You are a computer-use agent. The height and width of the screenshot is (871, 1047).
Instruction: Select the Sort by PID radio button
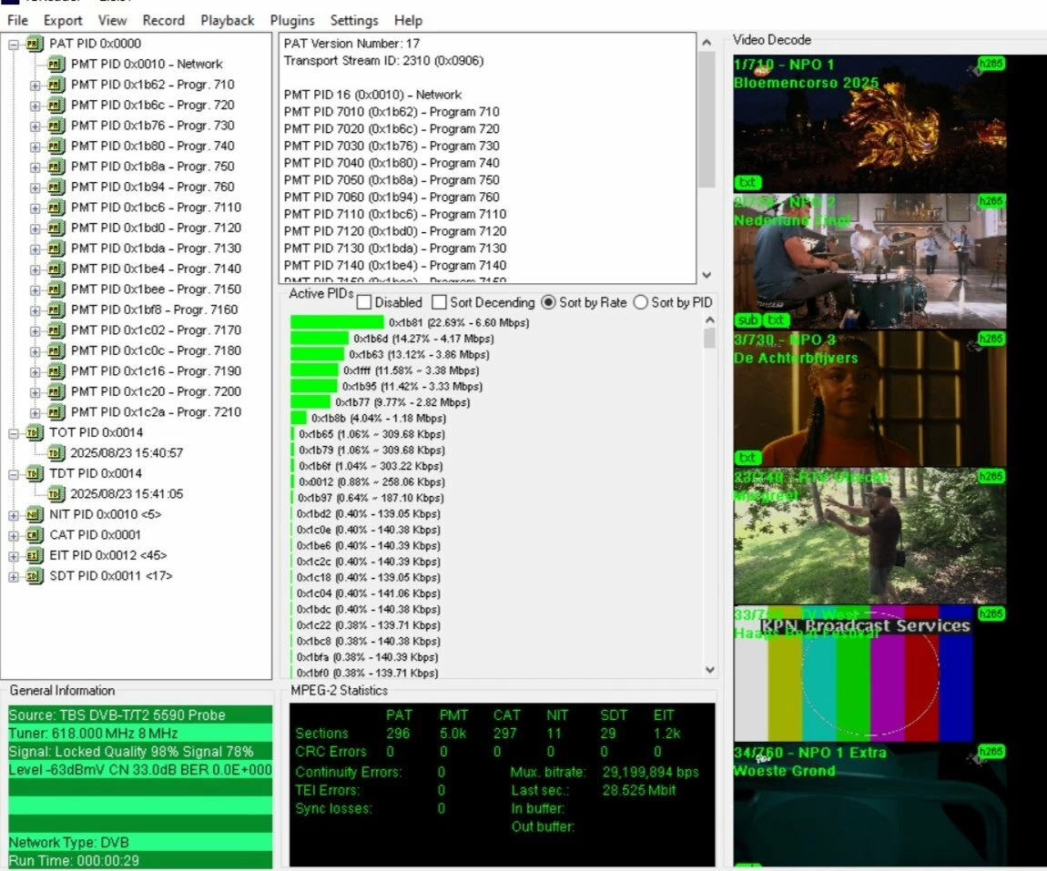(x=640, y=302)
